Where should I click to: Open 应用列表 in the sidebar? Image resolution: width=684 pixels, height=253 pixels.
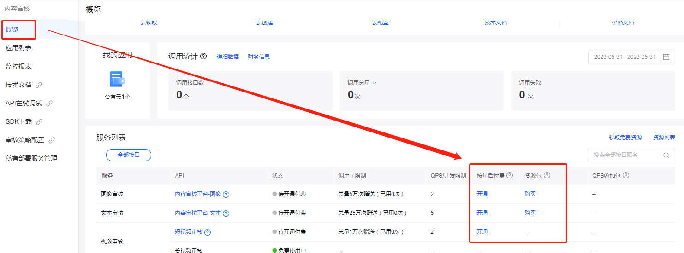tap(18, 48)
